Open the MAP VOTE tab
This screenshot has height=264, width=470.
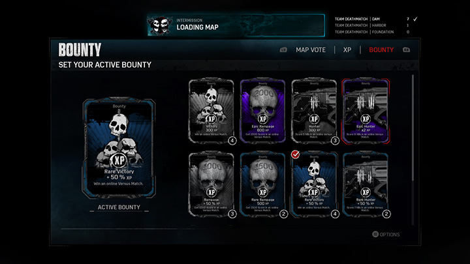pyautogui.click(x=311, y=50)
